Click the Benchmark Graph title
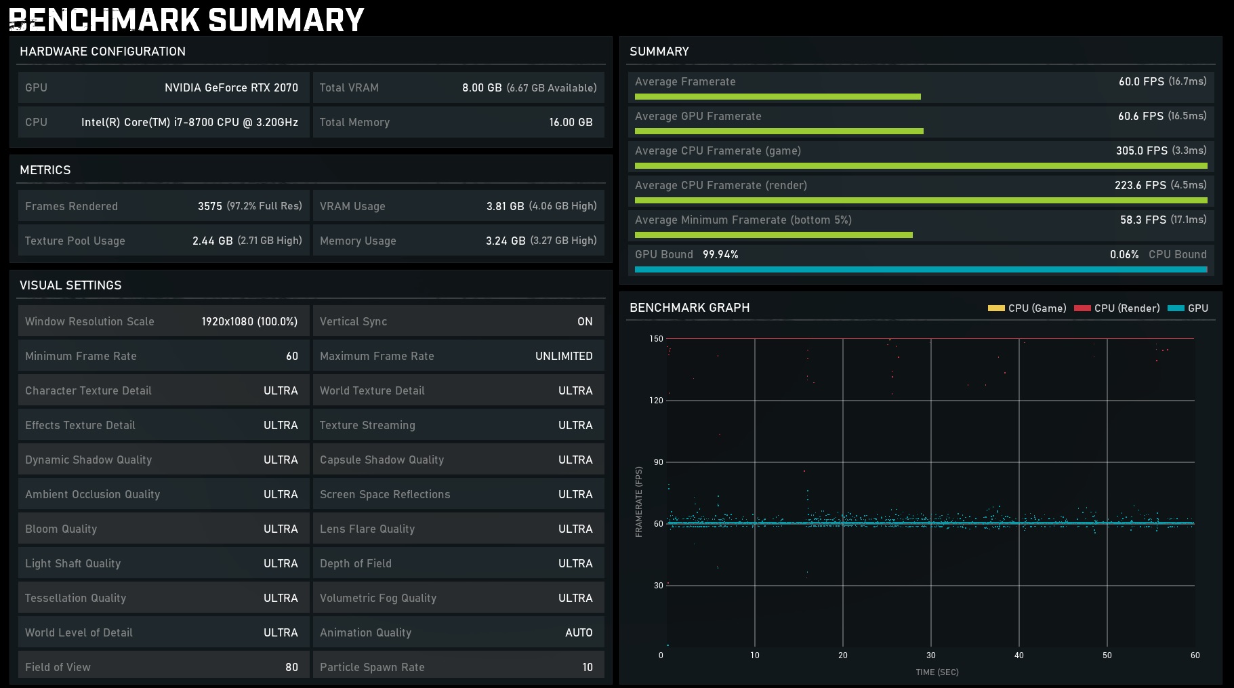Screen dimensions: 1234x688 click(x=689, y=308)
